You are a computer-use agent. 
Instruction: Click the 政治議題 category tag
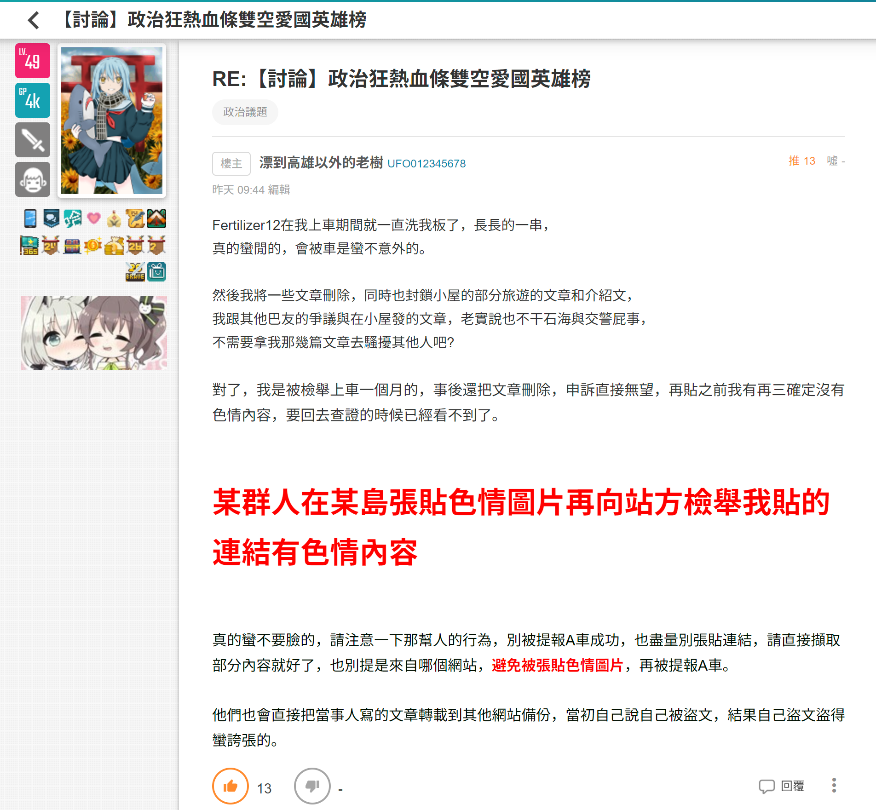click(245, 112)
